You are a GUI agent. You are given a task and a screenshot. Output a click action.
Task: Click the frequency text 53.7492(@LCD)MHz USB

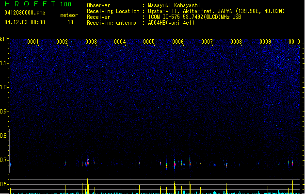pyautogui.click(x=212, y=17)
